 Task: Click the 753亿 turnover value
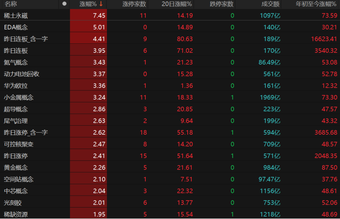point(272,203)
